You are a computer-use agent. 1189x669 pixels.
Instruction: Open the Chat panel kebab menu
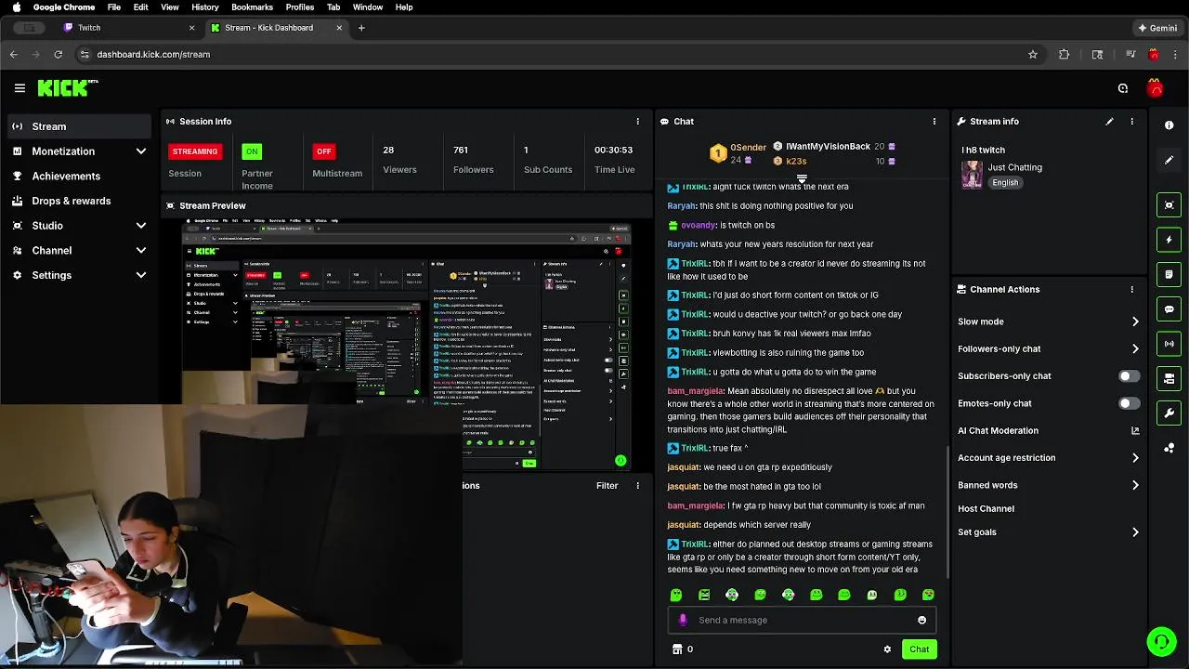[934, 122]
